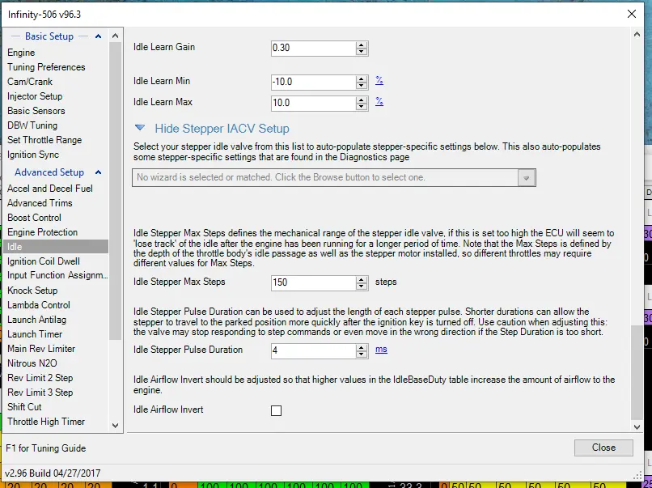This screenshot has height=488, width=652.
Task: Click the Idle Learn Min input field
Action: click(314, 83)
